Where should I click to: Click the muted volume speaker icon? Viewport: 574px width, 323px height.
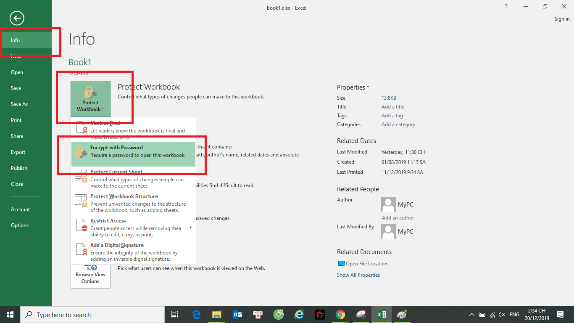click(x=502, y=315)
